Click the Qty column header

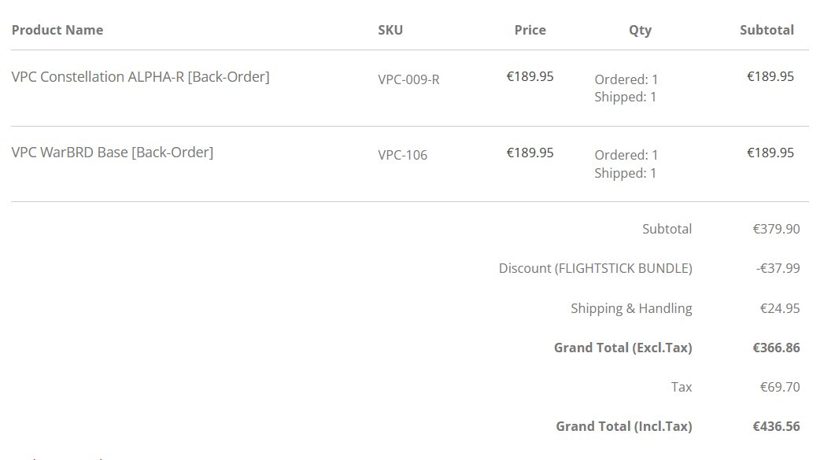(x=640, y=31)
